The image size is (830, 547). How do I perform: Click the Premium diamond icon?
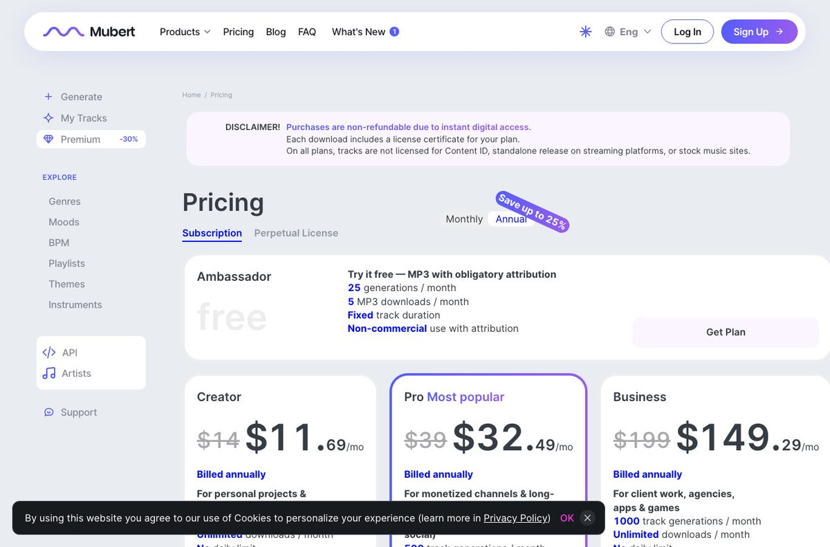pyautogui.click(x=48, y=139)
